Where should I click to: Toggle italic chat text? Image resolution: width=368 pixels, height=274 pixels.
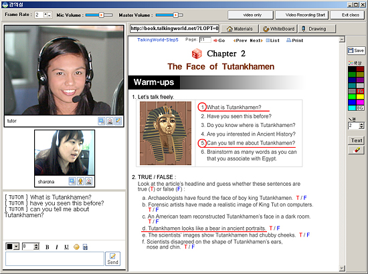57,247
